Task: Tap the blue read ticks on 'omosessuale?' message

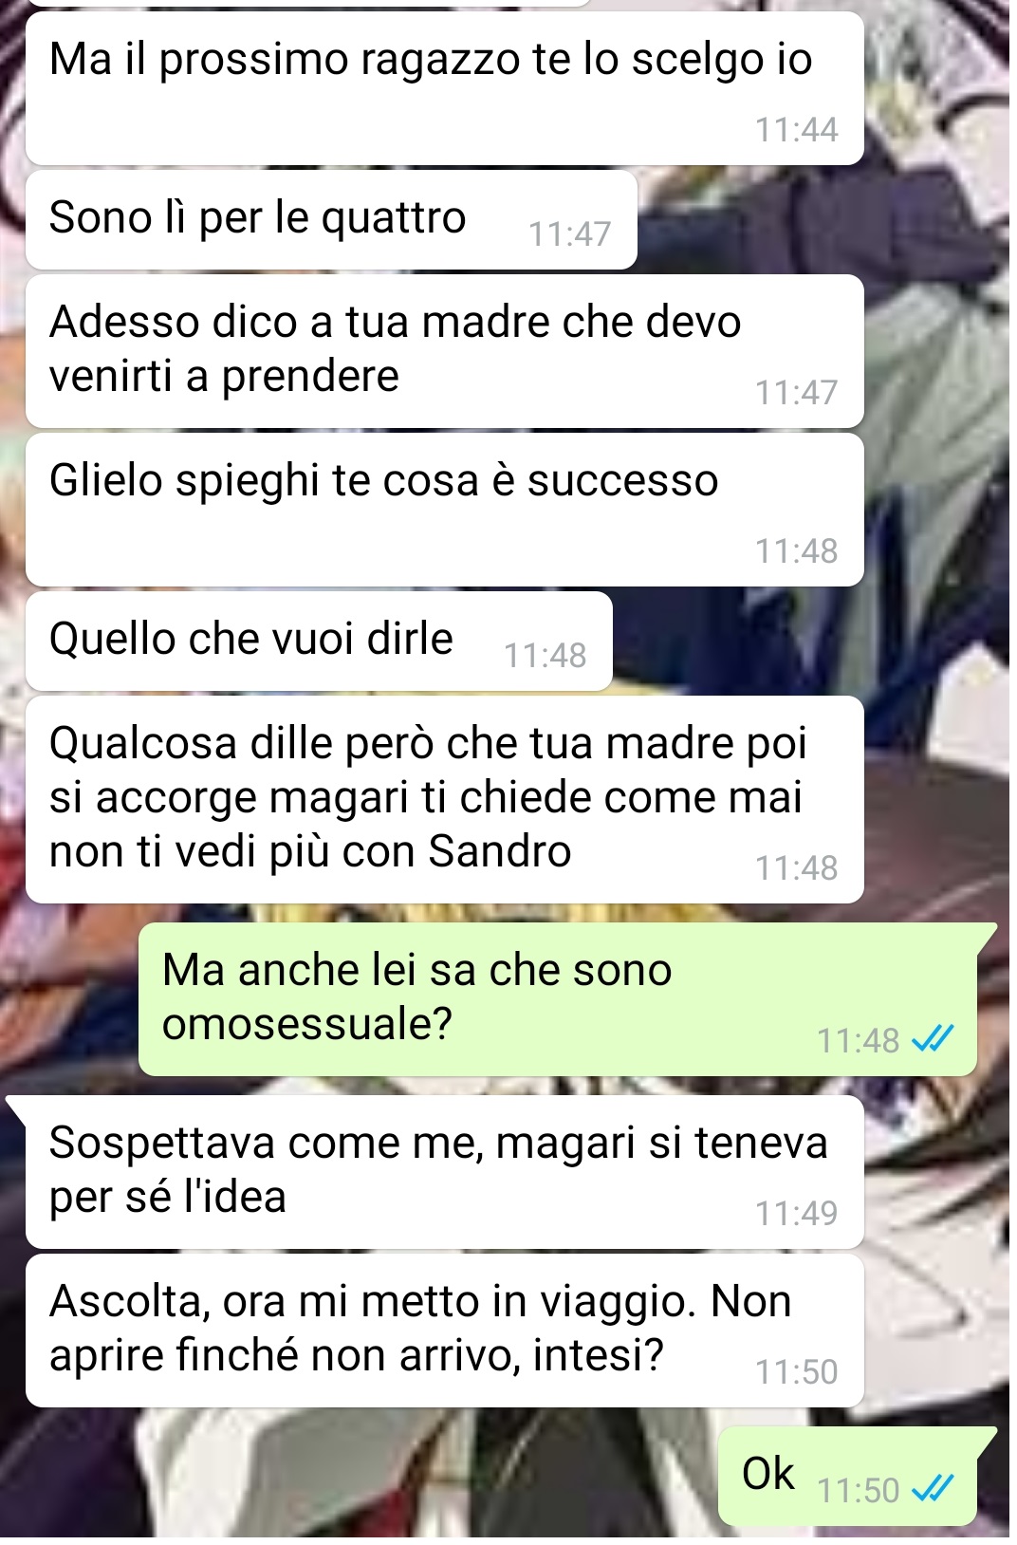Action: [932, 1040]
